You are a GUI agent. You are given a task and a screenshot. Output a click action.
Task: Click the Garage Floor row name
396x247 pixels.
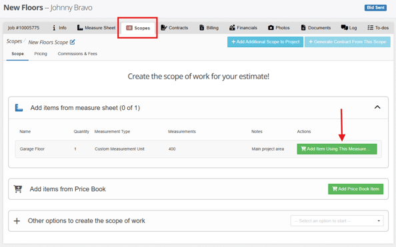pos(32,149)
